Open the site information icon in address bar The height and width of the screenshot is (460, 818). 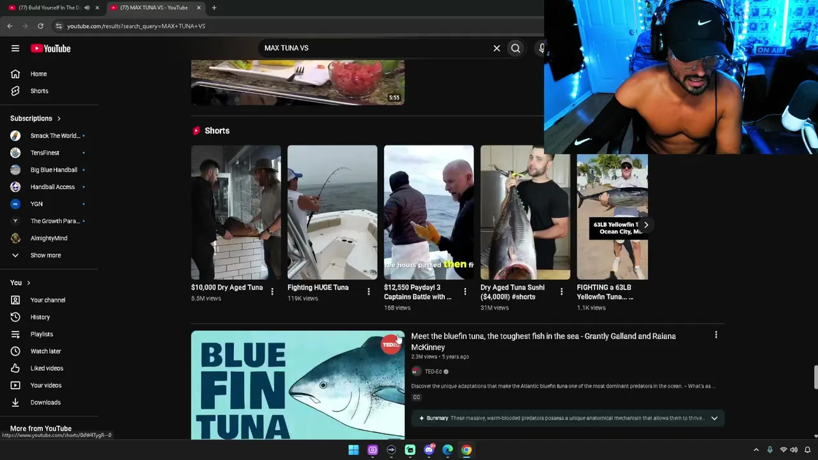(58, 26)
